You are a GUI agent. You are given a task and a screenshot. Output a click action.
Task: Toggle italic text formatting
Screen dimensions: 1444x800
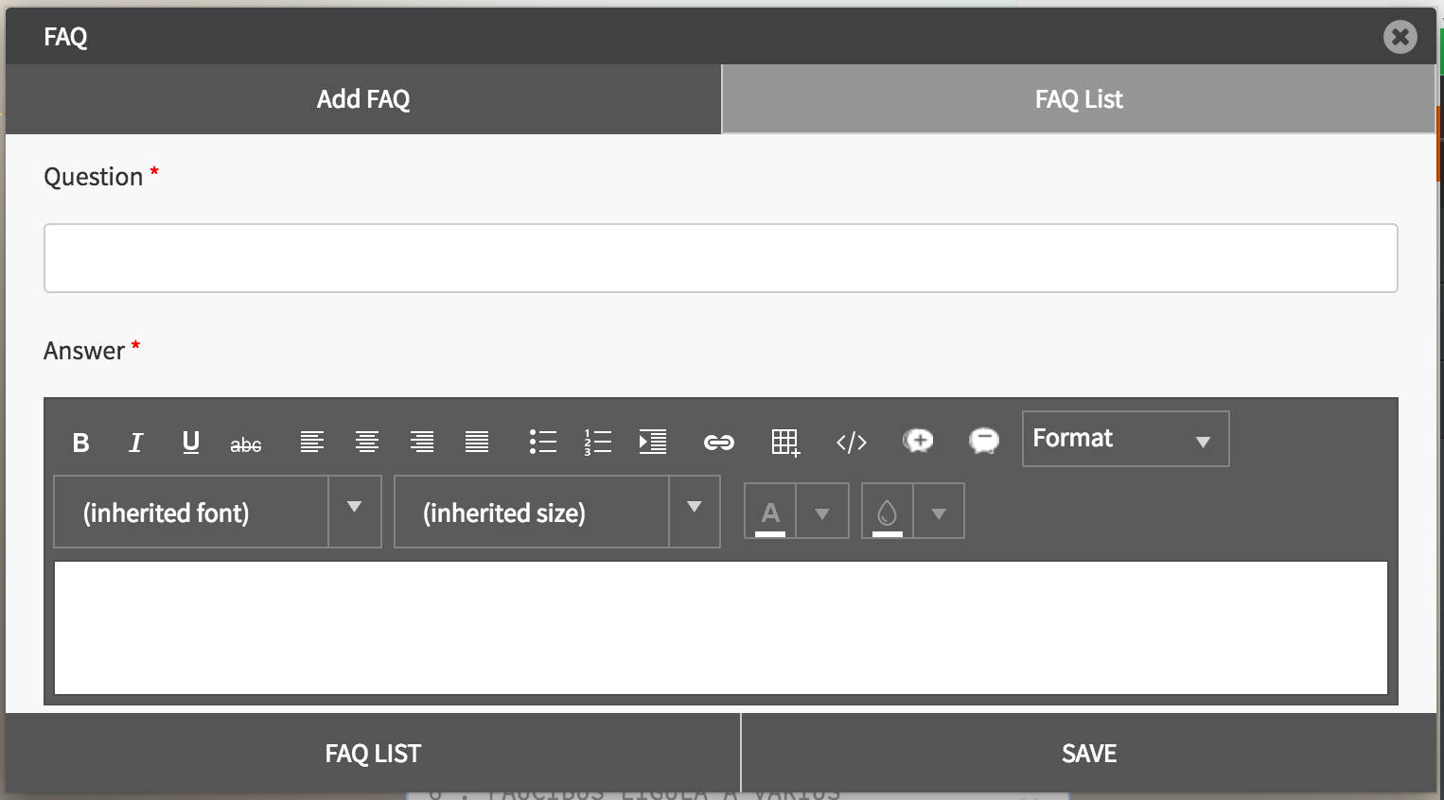tap(135, 443)
